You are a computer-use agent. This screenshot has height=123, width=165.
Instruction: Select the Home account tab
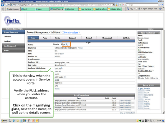click(33, 38)
